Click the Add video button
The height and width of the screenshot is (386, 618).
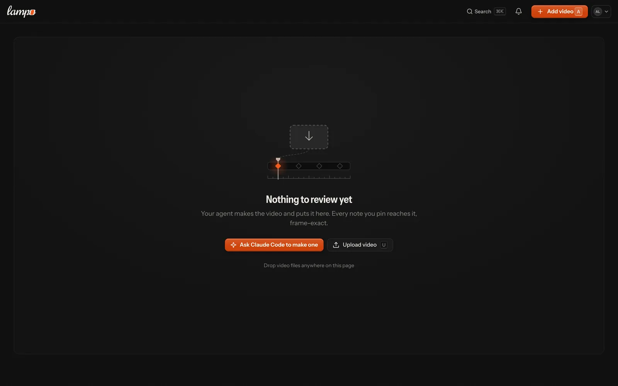tap(559, 12)
